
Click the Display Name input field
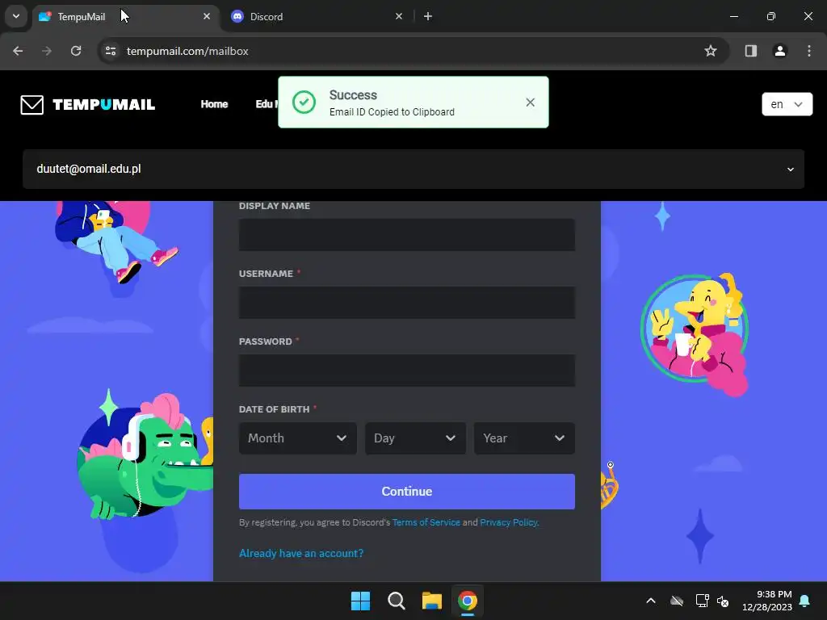click(x=407, y=235)
